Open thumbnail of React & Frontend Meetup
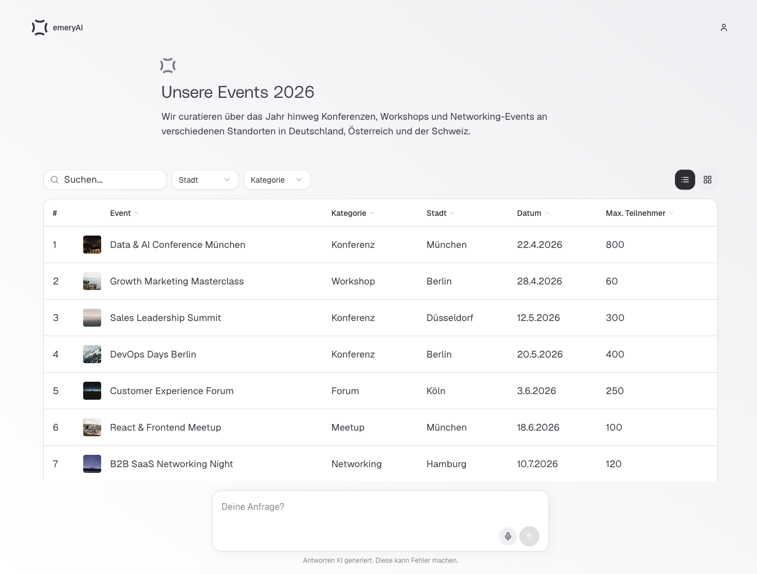 [92, 427]
